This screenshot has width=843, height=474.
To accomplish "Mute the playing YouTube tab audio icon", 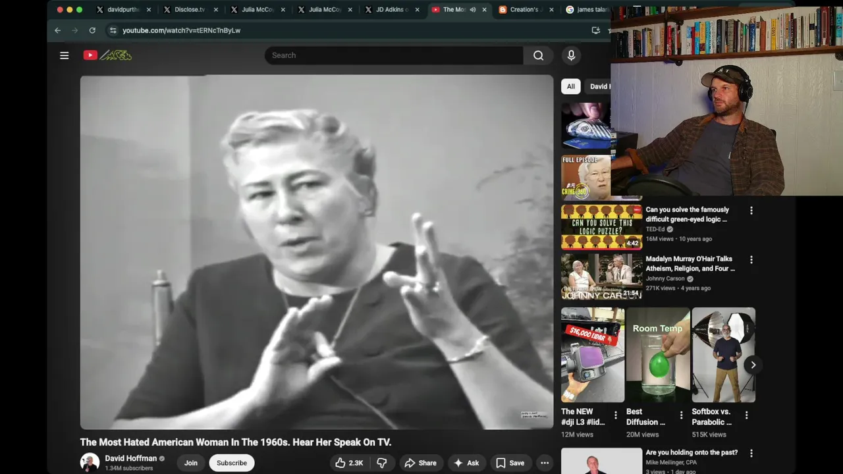I will click(x=472, y=10).
